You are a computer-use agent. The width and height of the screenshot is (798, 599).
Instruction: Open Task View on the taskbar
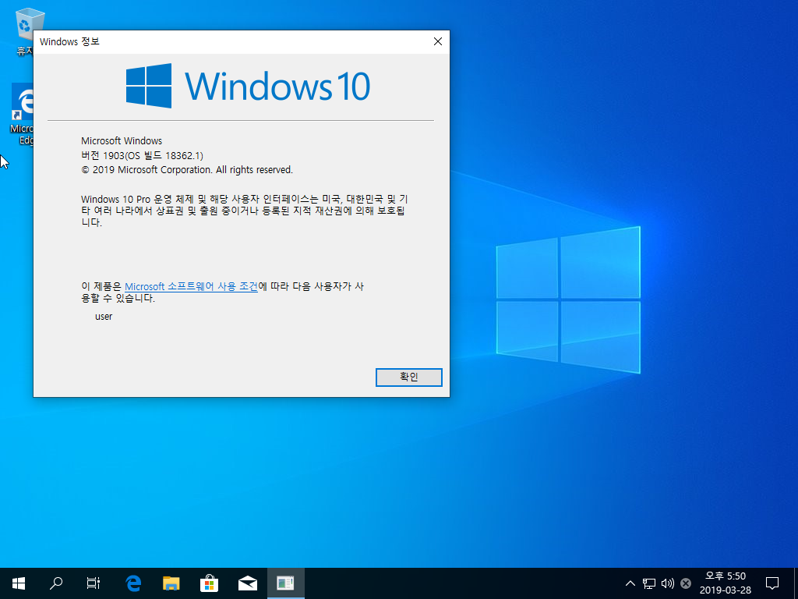[x=94, y=583]
